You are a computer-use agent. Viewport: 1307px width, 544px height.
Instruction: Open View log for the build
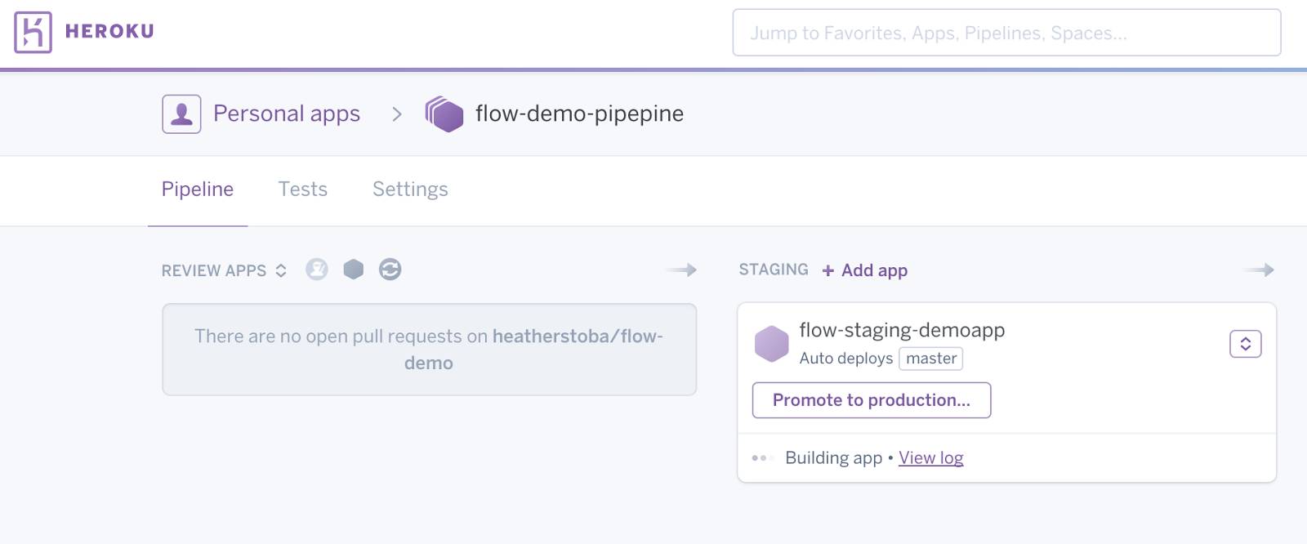click(931, 458)
